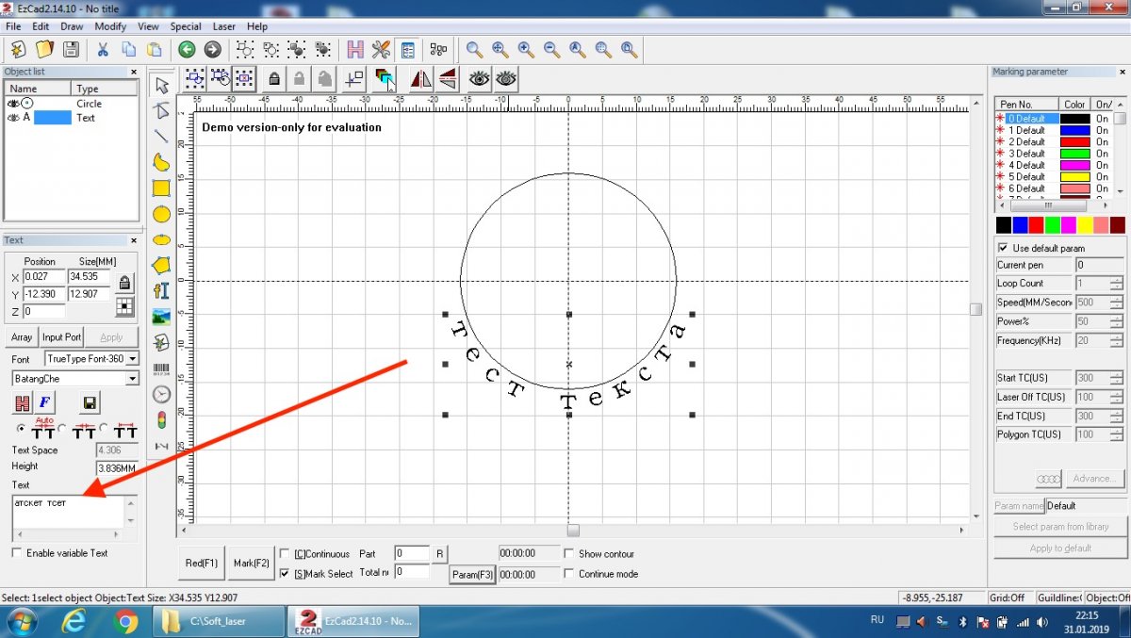Pick the magenta color swatch in palette
The image size is (1131, 638).
pyautogui.click(x=1069, y=225)
